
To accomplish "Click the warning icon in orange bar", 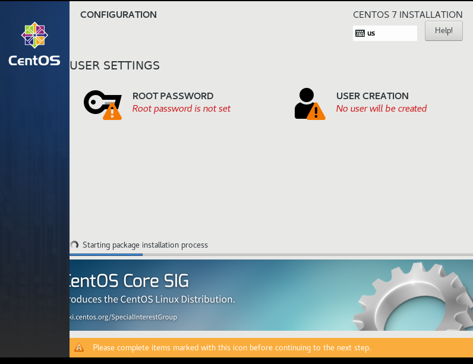I will tap(79, 347).
